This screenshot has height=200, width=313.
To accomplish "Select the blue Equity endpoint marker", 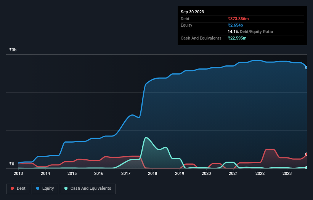I will [x=307, y=68].
